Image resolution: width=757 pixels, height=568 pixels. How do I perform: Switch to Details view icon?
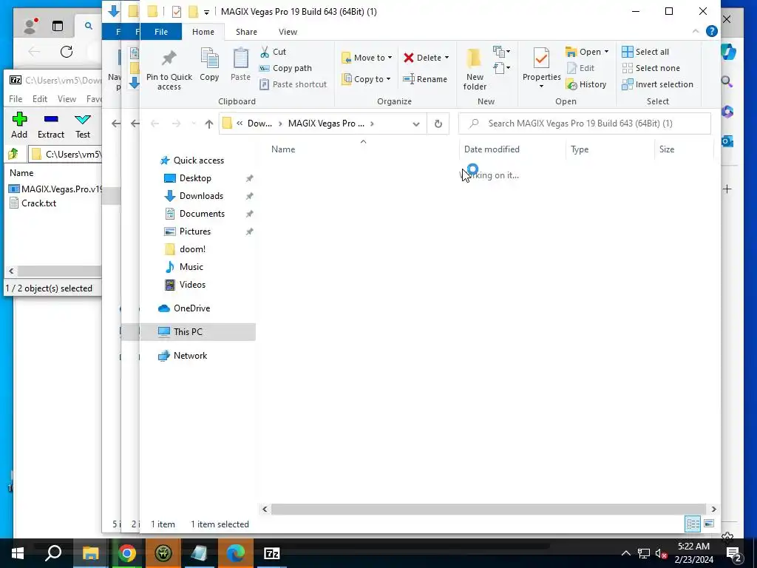(x=693, y=524)
